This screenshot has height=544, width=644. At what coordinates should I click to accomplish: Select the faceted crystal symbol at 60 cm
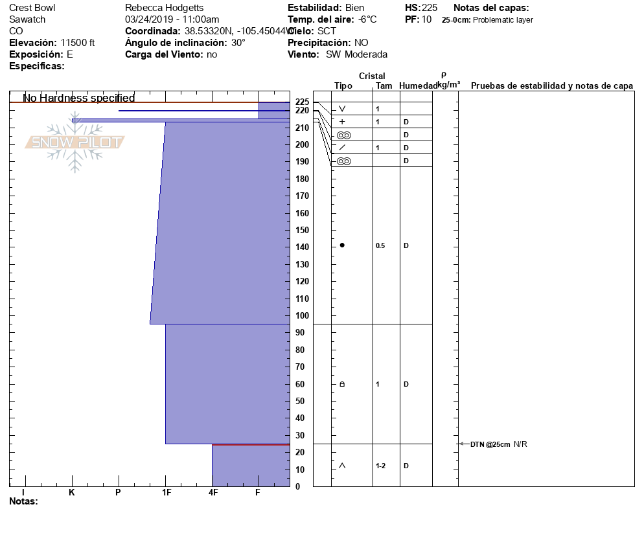pyautogui.click(x=342, y=384)
